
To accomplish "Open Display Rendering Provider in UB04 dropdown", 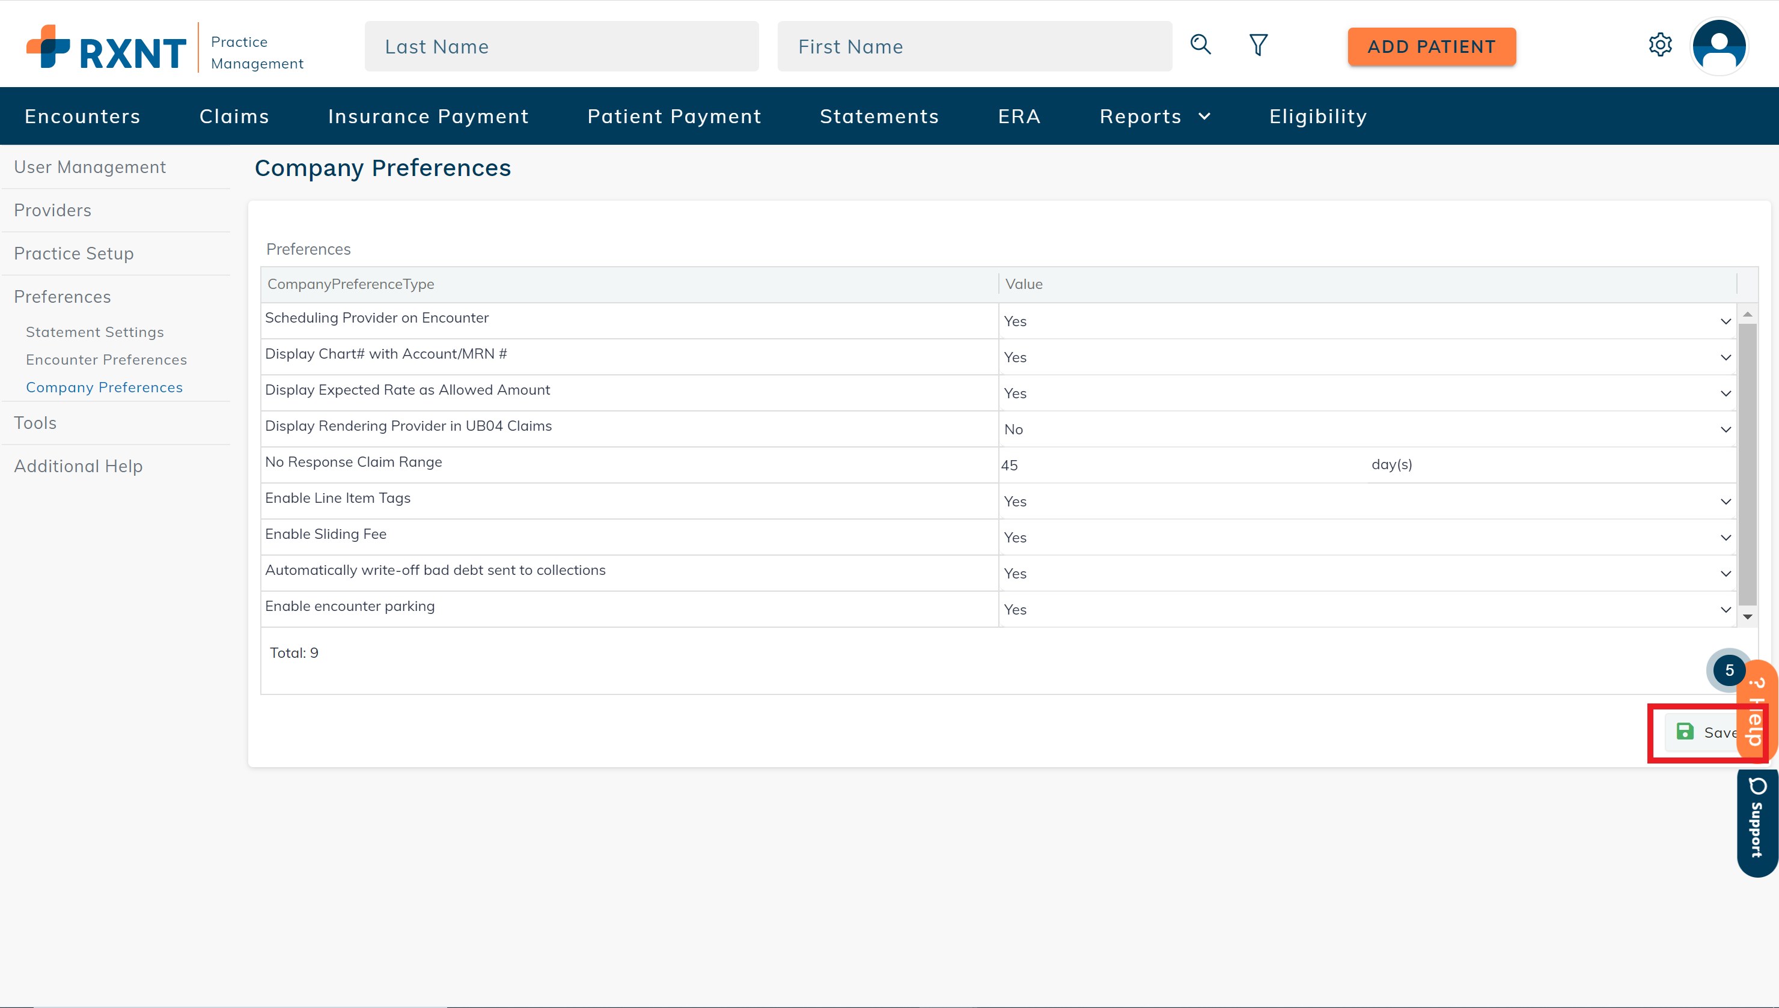I will 1367,430.
